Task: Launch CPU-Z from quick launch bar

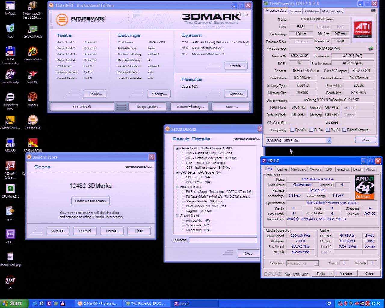Action: pos(48,303)
